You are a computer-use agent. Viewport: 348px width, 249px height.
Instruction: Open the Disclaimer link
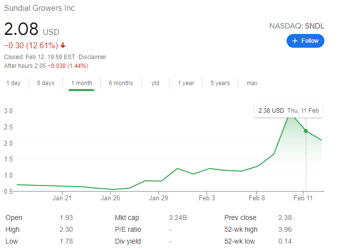click(93, 57)
